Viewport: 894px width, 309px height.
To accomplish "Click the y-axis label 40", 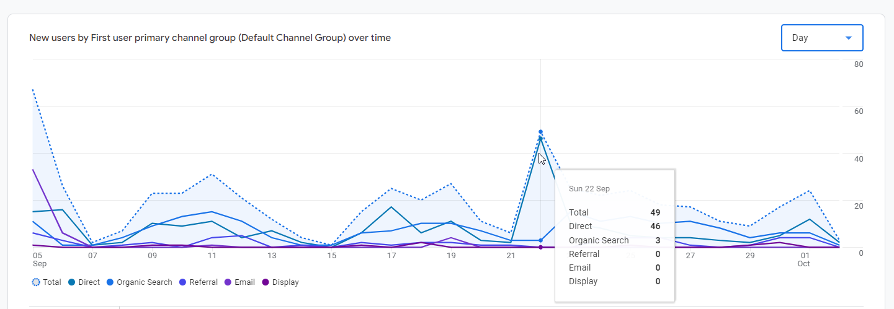I will point(859,159).
